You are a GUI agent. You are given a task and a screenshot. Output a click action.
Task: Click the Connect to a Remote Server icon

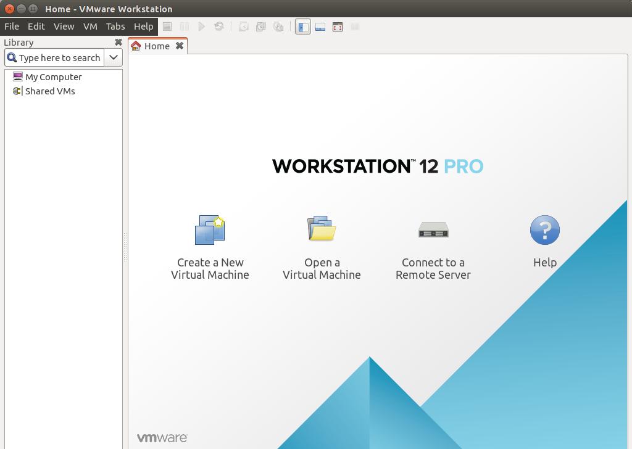(x=433, y=229)
